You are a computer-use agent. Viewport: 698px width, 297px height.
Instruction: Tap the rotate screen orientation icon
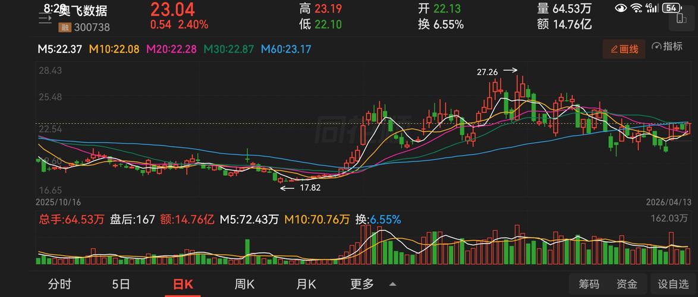tap(681, 18)
